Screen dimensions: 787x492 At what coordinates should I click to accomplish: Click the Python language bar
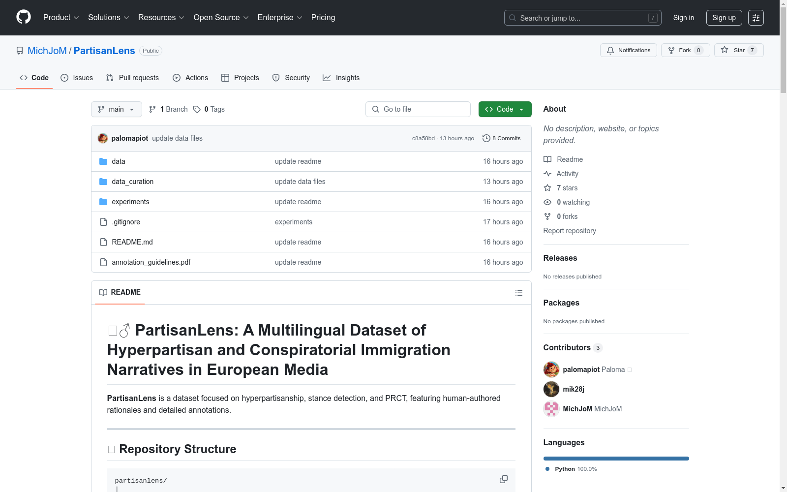point(616,459)
